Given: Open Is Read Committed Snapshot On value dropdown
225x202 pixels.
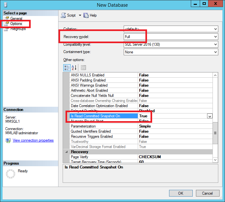Looking at the screenshot, I should tap(210, 116).
